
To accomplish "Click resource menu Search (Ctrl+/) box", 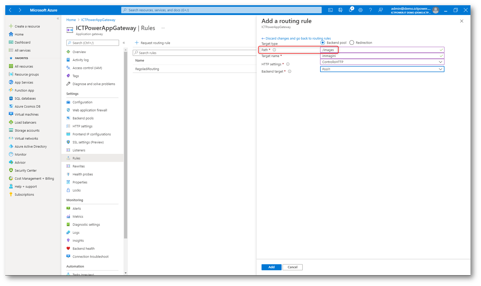I will pyautogui.click(x=93, y=43).
